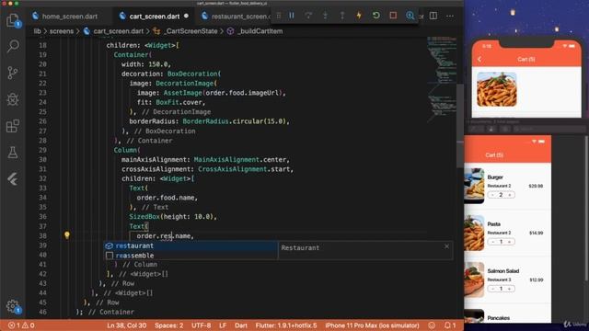Change indentation via Spaces: 2
The width and height of the screenshot is (589, 331).
[x=168, y=325]
